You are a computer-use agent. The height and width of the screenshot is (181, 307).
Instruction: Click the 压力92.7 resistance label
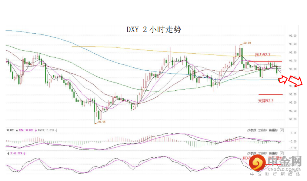tap(263, 54)
